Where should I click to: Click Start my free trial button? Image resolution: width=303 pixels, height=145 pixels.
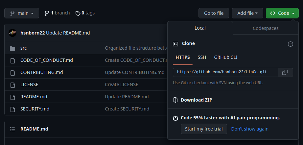click(204, 129)
